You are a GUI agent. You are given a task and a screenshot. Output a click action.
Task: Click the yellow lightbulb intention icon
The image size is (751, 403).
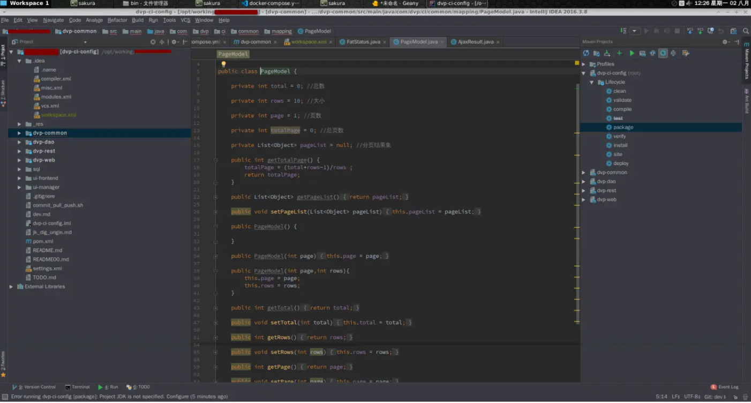pos(224,64)
